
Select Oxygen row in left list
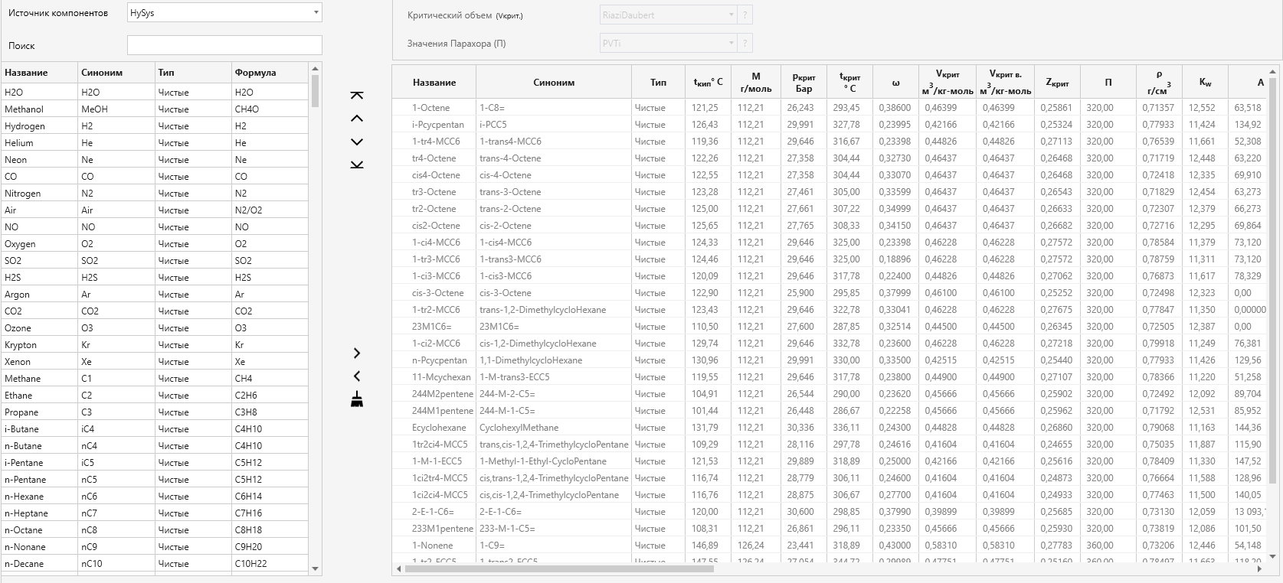(154, 243)
